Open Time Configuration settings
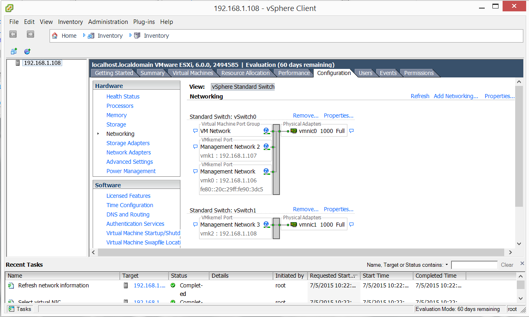This screenshot has width=529, height=317. click(130, 205)
